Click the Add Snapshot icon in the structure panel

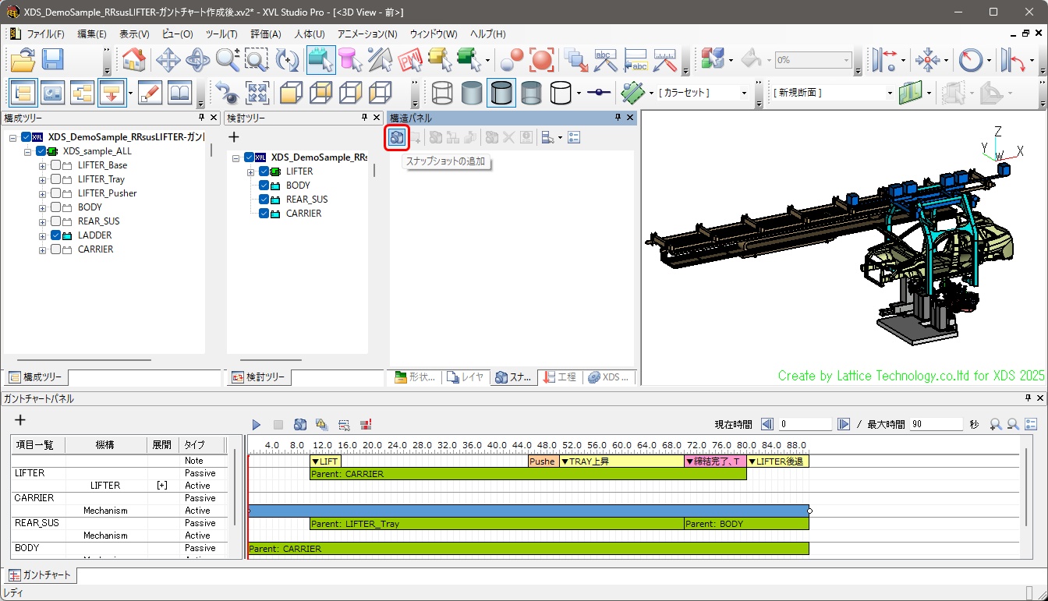tap(398, 138)
